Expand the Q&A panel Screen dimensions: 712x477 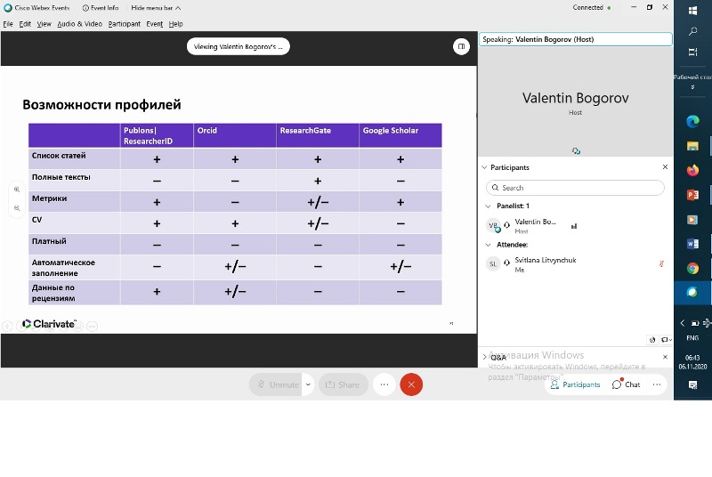tap(484, 357)
